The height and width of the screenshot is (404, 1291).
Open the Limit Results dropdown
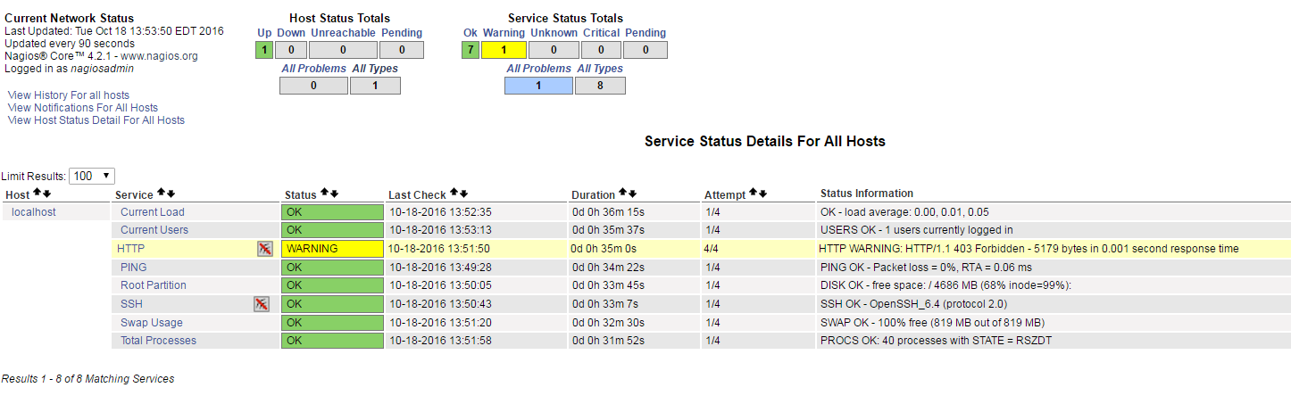(x=94, y=177)
